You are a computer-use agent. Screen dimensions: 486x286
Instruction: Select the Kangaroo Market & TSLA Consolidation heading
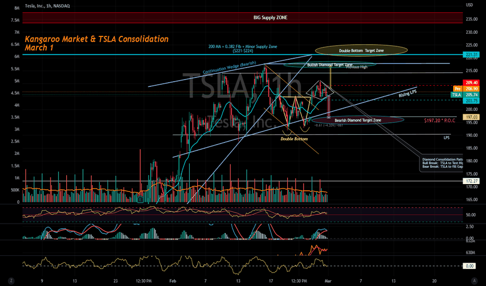96,43
